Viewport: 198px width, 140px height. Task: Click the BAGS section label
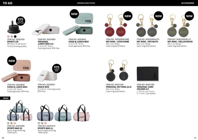click(5, 98)
